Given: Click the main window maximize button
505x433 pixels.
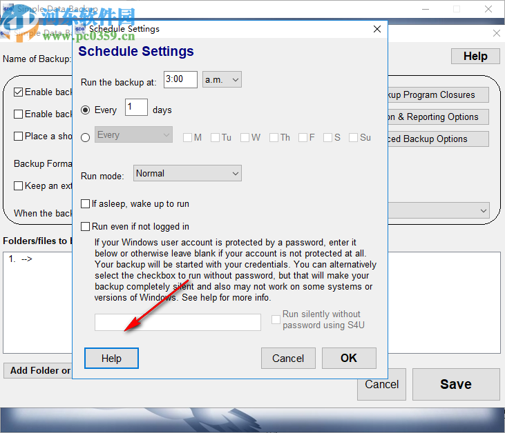Looking at the screenshot, I should [457, 9].
